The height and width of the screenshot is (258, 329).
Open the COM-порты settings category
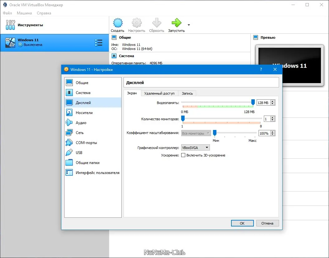pos(93,143)
